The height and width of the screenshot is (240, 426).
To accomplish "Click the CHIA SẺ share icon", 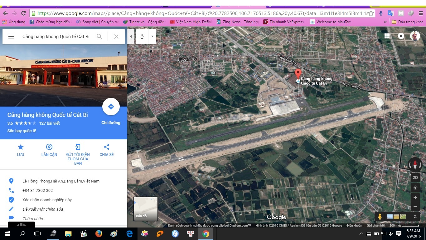I will [107, 147].
